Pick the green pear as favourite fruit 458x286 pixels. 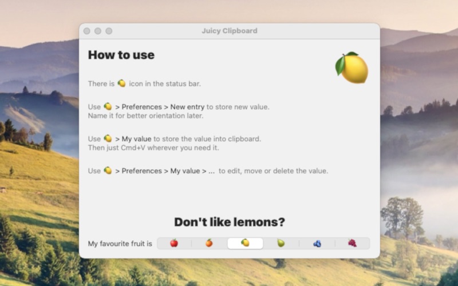pyautogui.click(x=281, y=243)
